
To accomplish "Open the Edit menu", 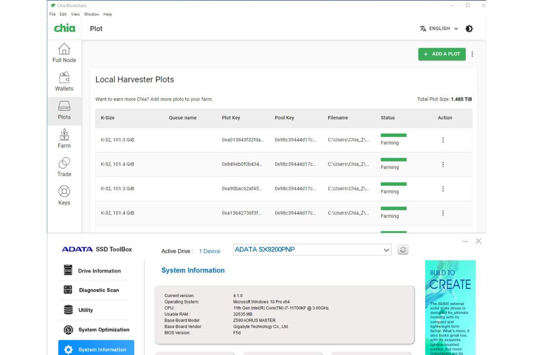I will 63,14.
